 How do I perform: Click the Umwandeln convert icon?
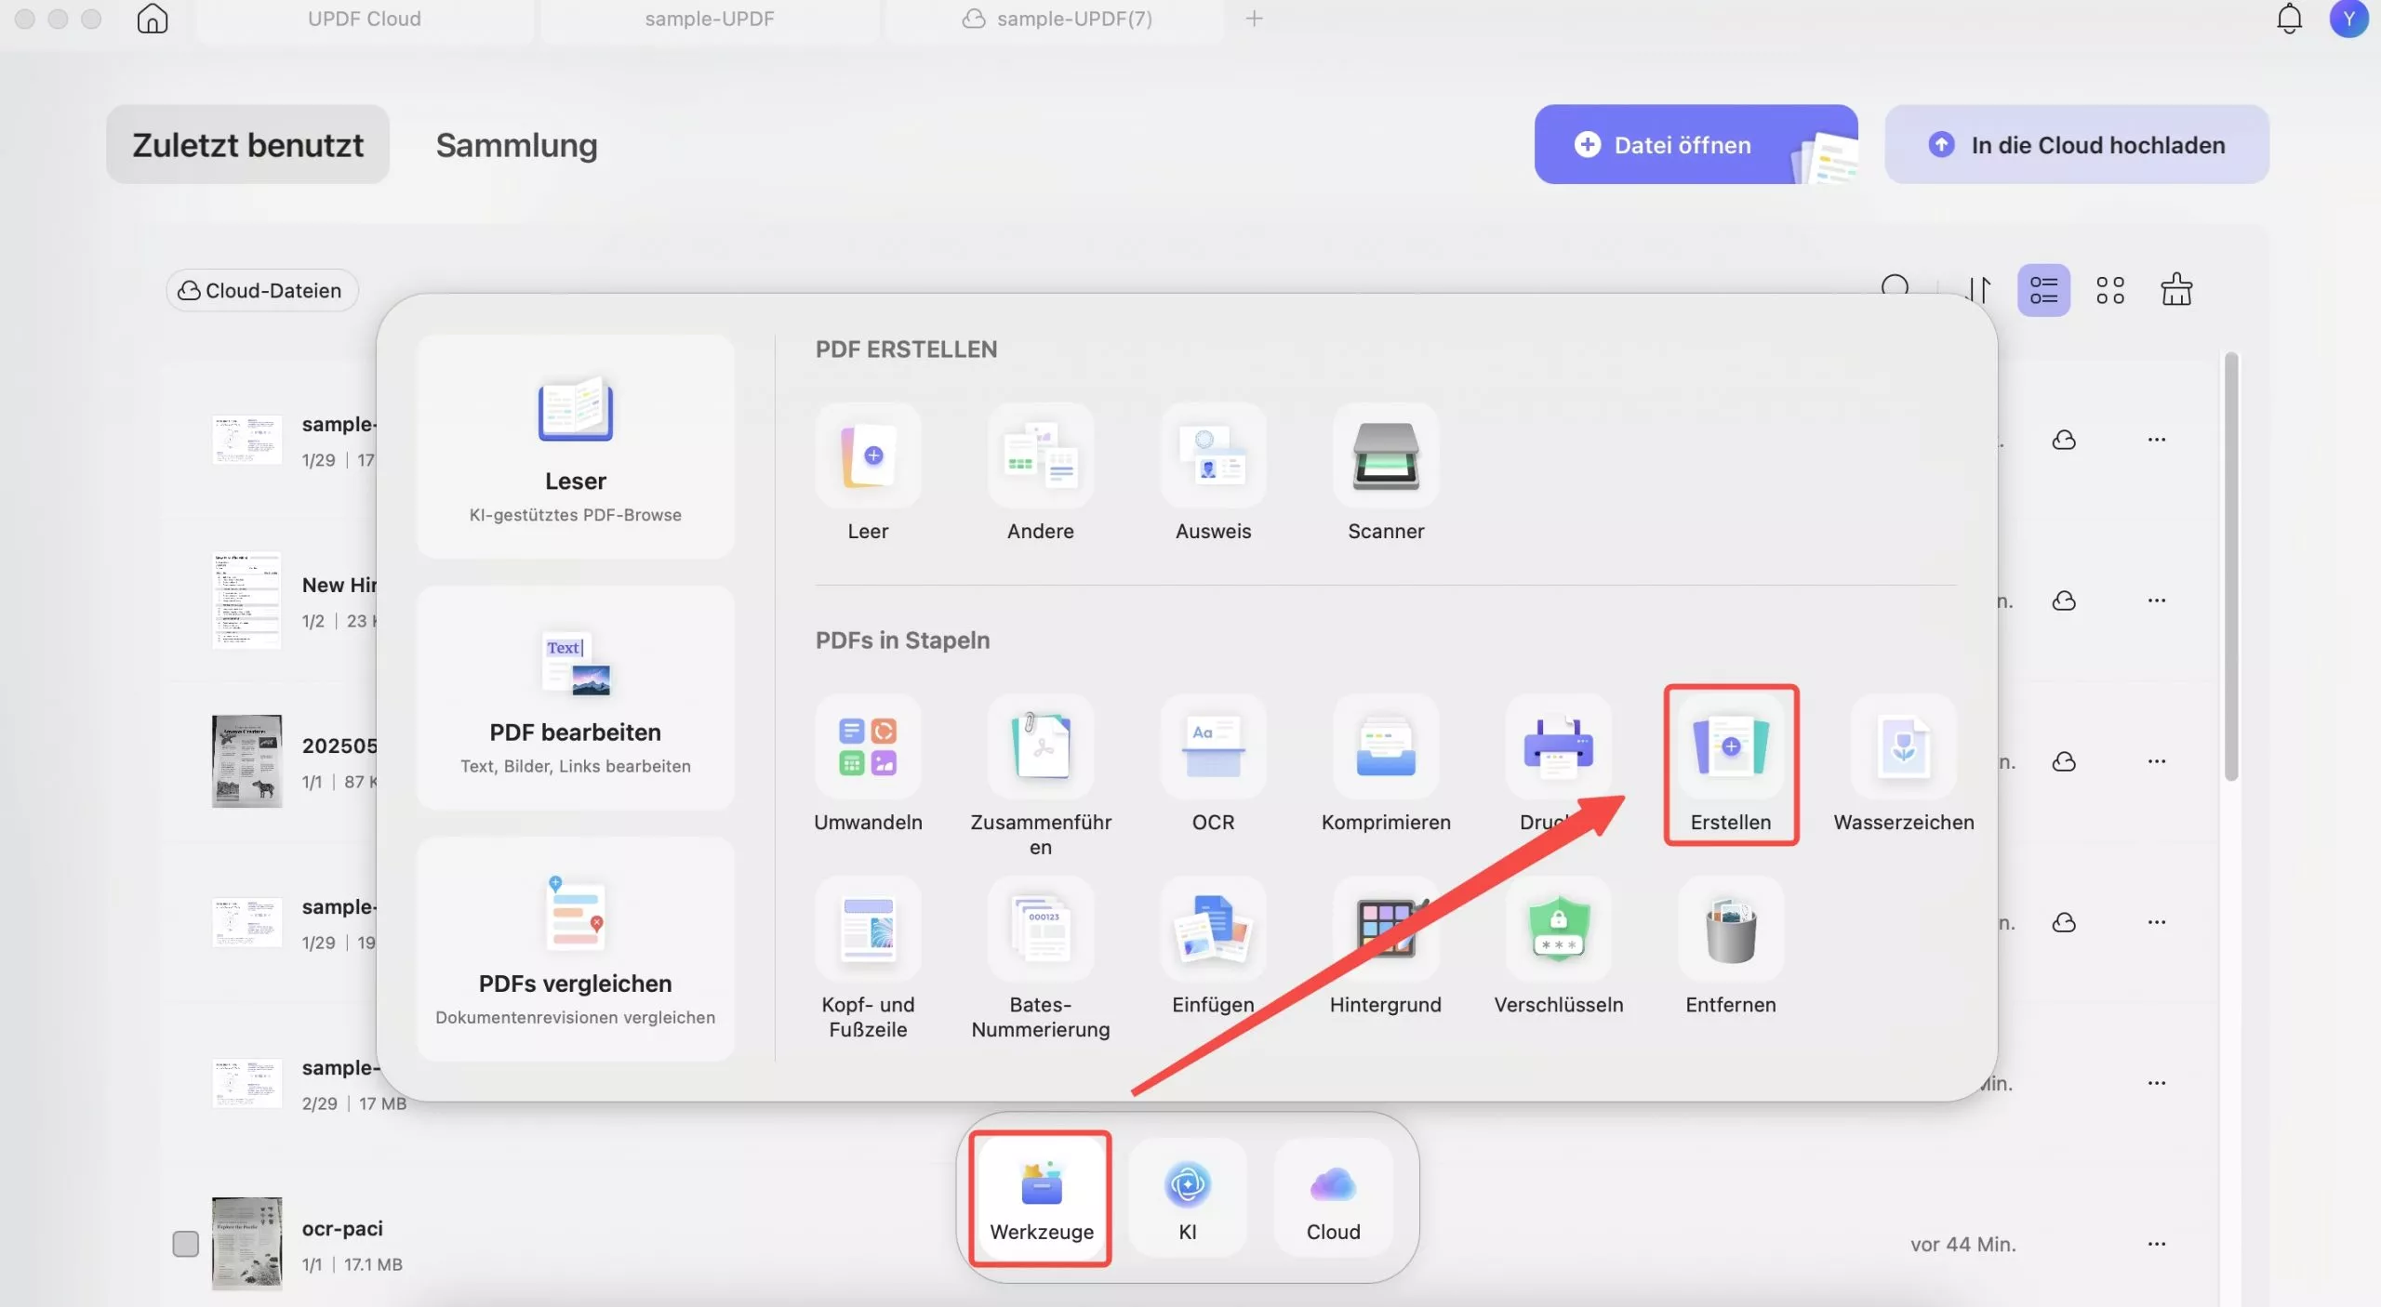click(867, 748)
